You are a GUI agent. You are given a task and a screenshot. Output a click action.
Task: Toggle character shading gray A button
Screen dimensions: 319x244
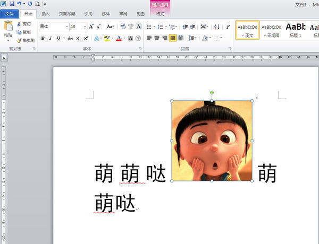130,38
